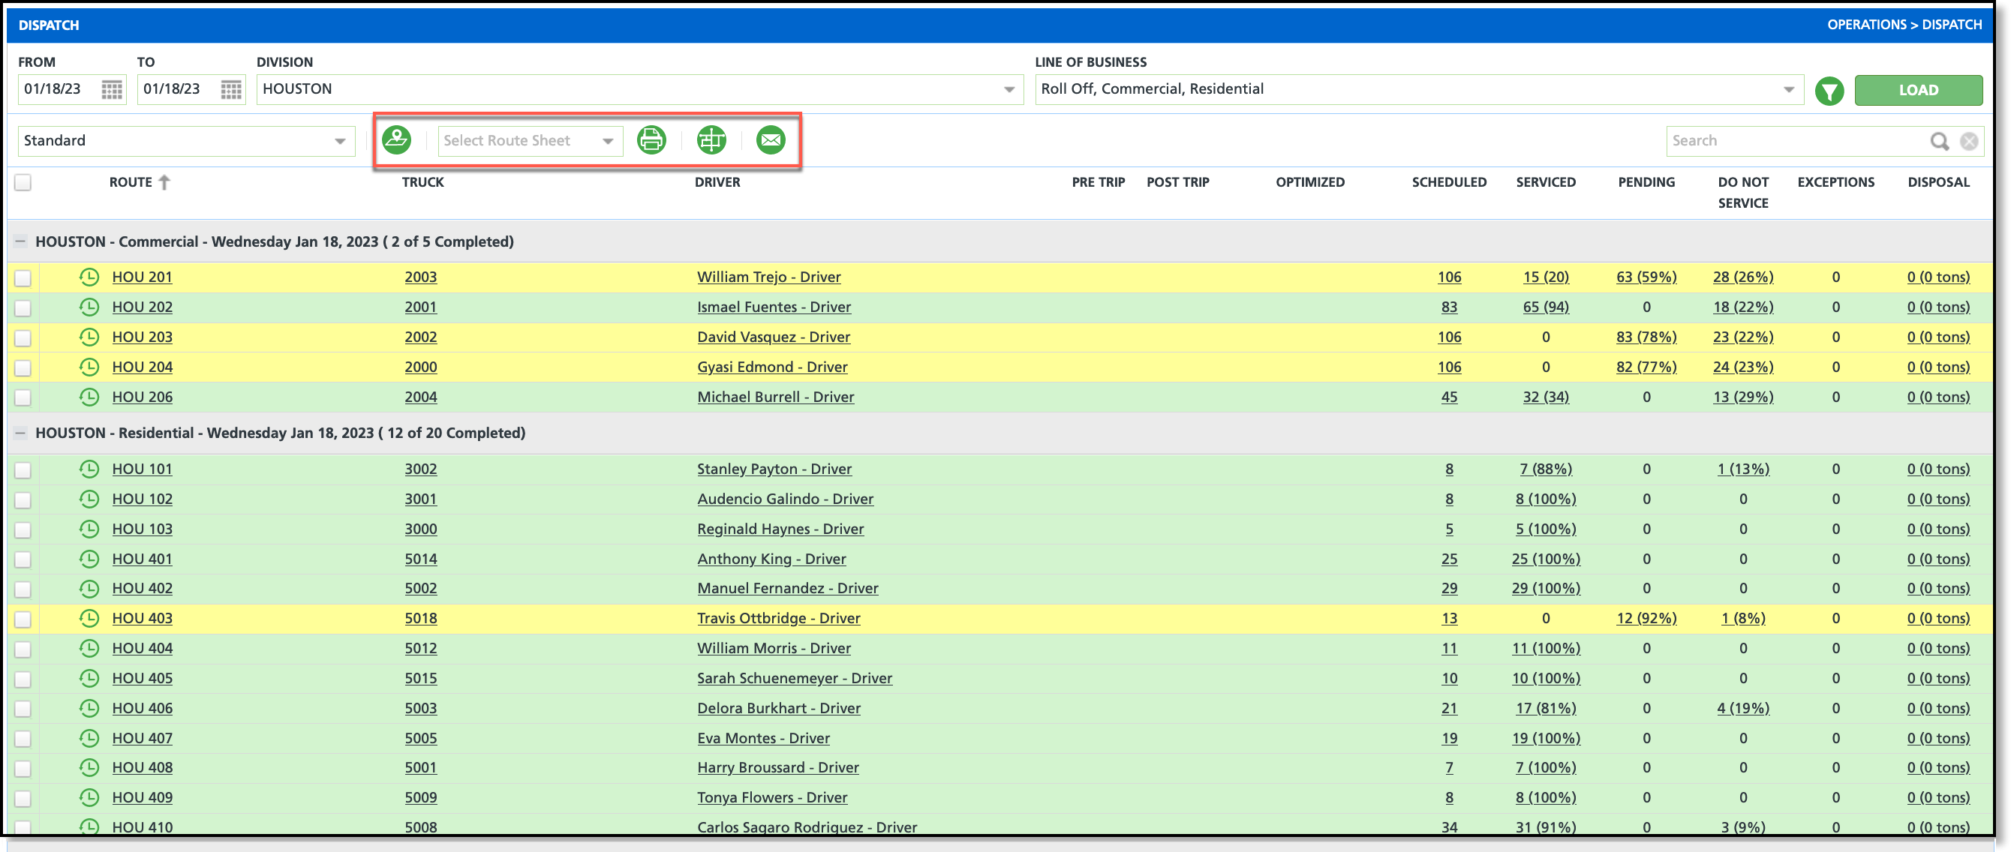Select the HOU 403 row checkbox
Image resolution: width=2011 pixels, height=852 pixels.
point(23,619)
